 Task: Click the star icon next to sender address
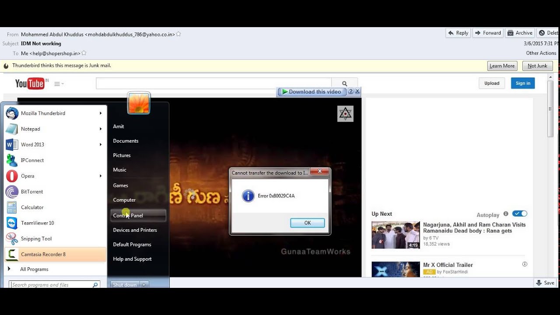pyautogui.click(x=178, y=34)
